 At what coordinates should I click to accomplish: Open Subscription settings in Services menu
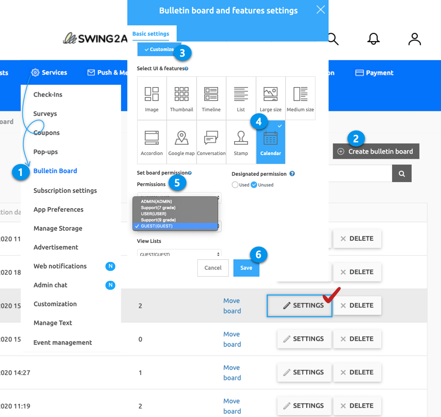pyautogui.click(x=65, y=191)
